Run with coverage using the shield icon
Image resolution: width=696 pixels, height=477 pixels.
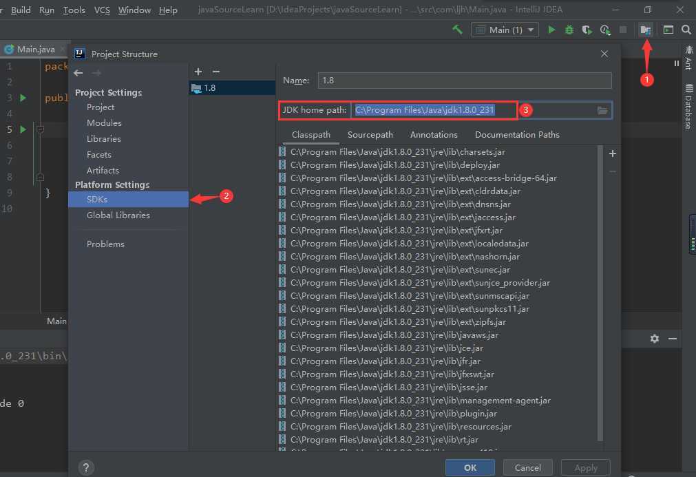click(587, 30)
